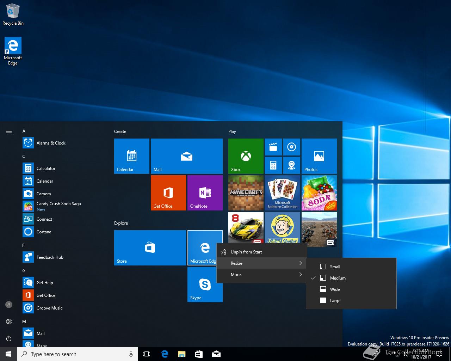
Task: Open the Mail tile
Action: coord(187,156)
